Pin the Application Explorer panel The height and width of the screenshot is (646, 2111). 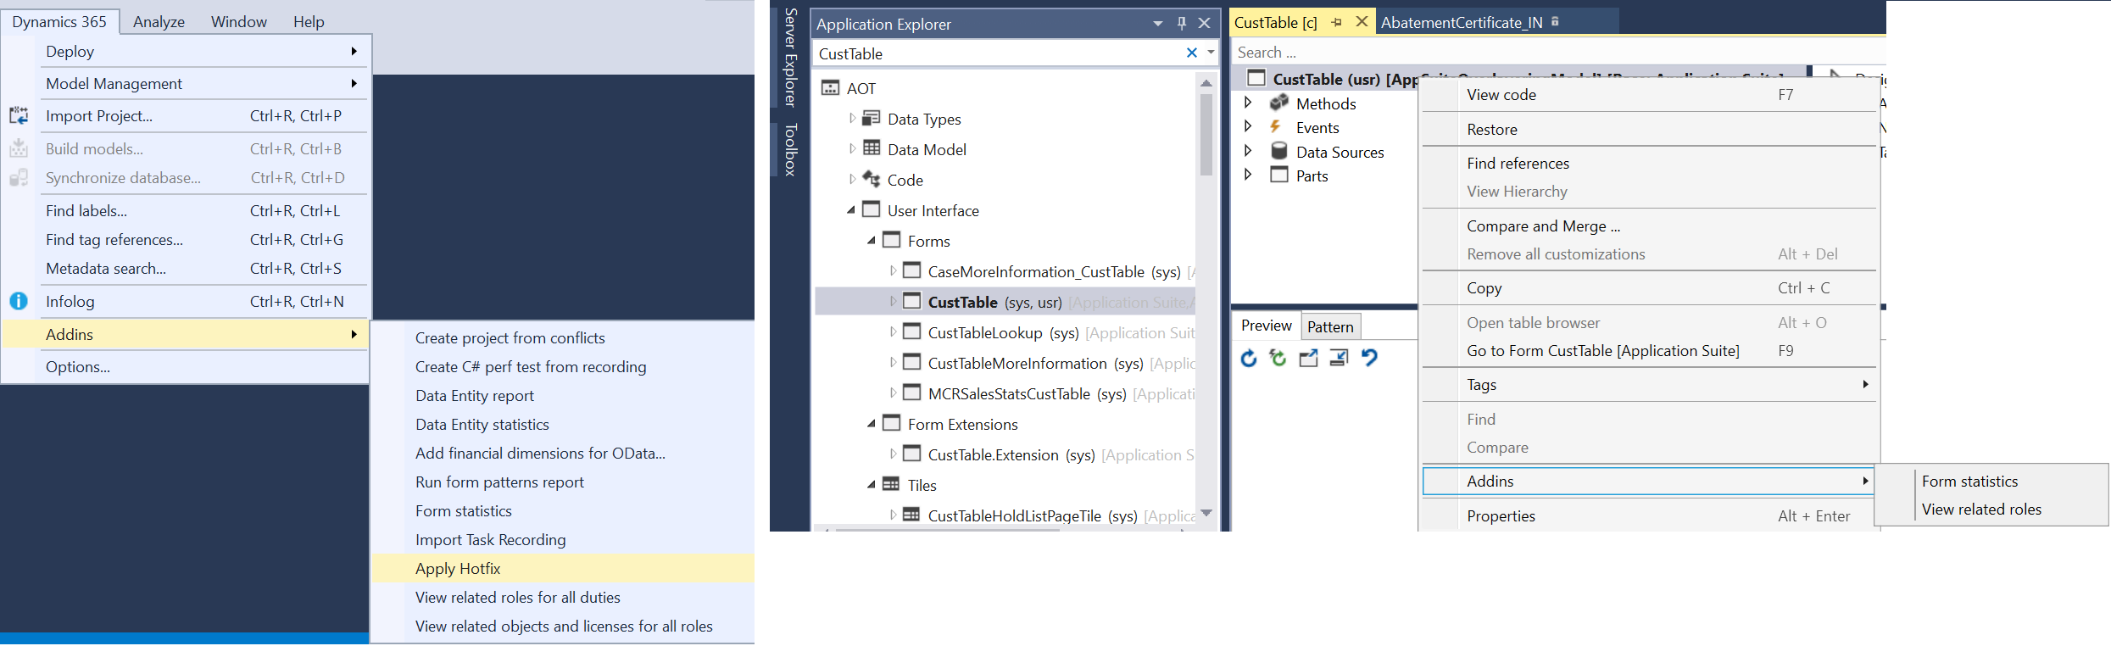click(1182, 24)
